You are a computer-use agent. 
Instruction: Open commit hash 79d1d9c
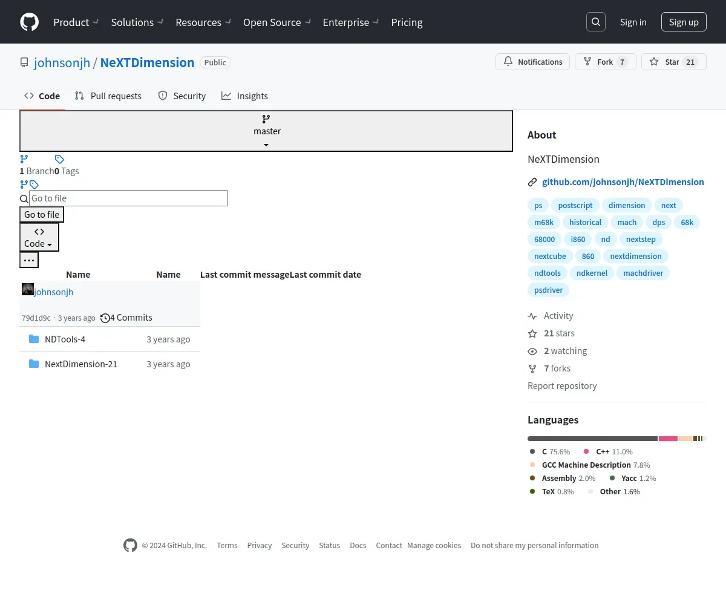tap(36, 318)
